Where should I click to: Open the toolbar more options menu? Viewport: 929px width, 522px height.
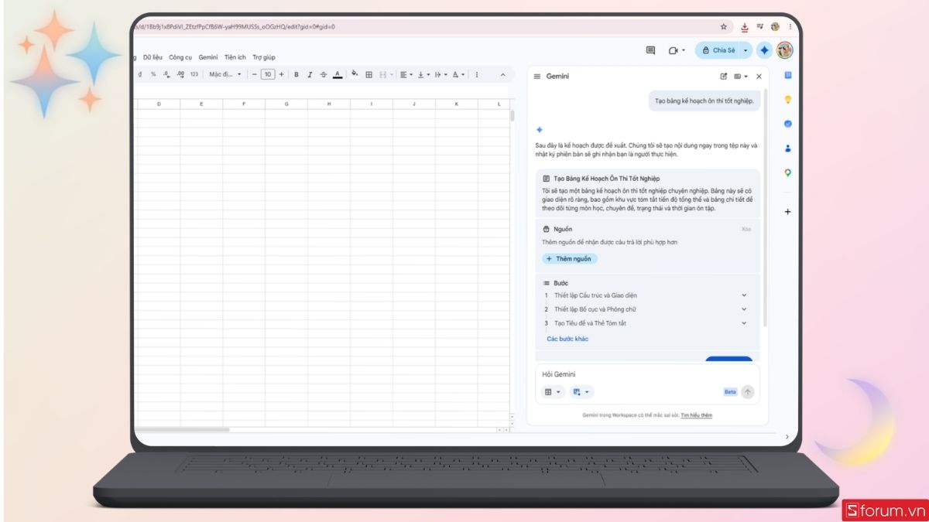point(476,74)
